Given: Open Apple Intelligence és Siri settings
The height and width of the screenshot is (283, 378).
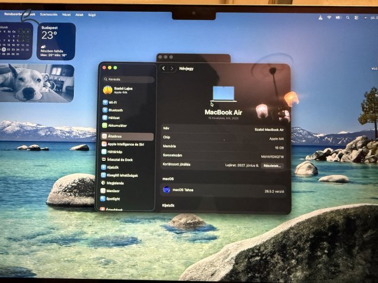Looking at the screenshot, I should pos(123,144).
